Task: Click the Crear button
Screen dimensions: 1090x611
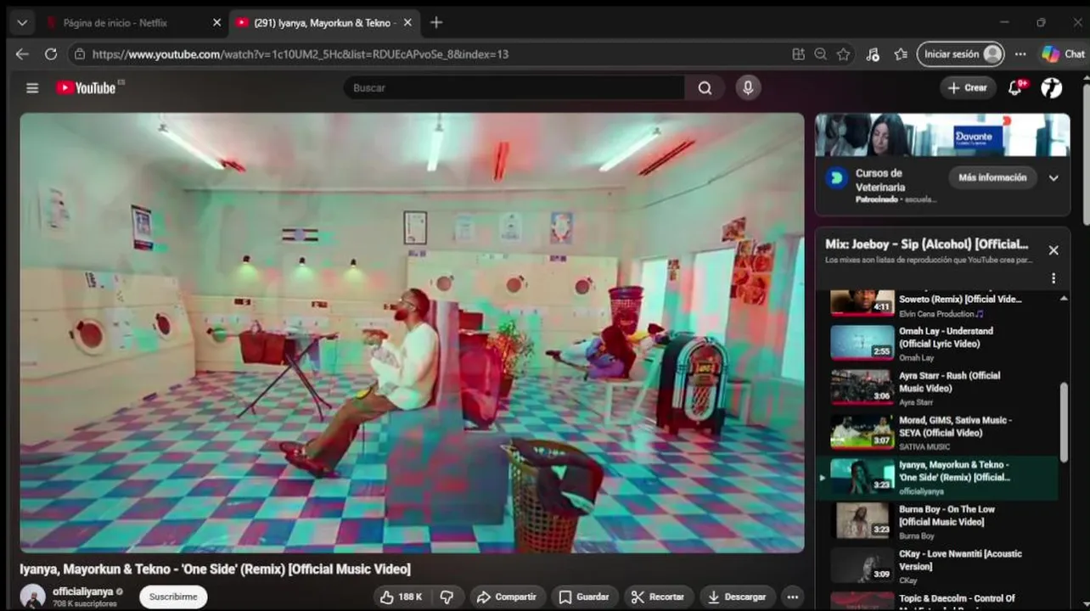Action: click(968, 87)
